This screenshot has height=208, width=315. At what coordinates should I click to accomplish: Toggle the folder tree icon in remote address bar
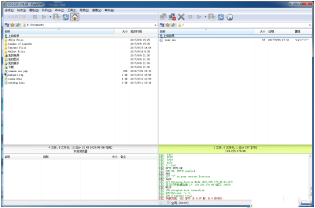[x=162, y=25]
